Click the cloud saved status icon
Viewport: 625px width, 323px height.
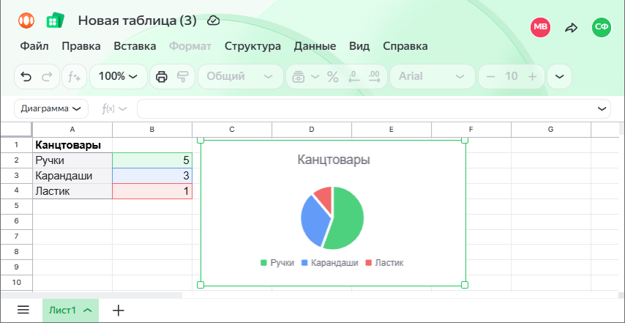(214, 21)
